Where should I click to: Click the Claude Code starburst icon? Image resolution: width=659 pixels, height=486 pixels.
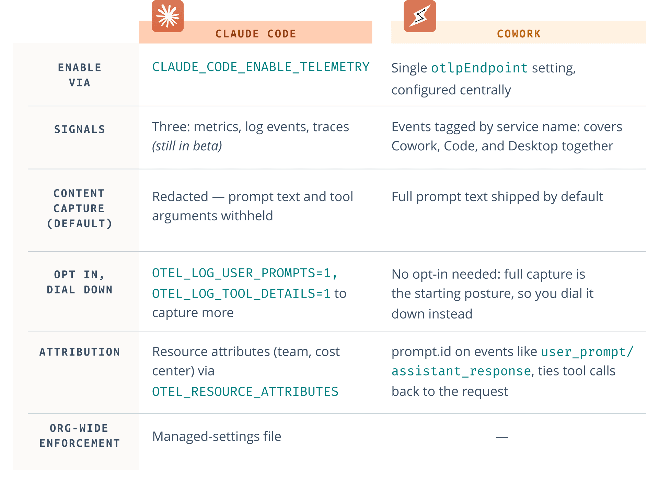pos(167,16)
